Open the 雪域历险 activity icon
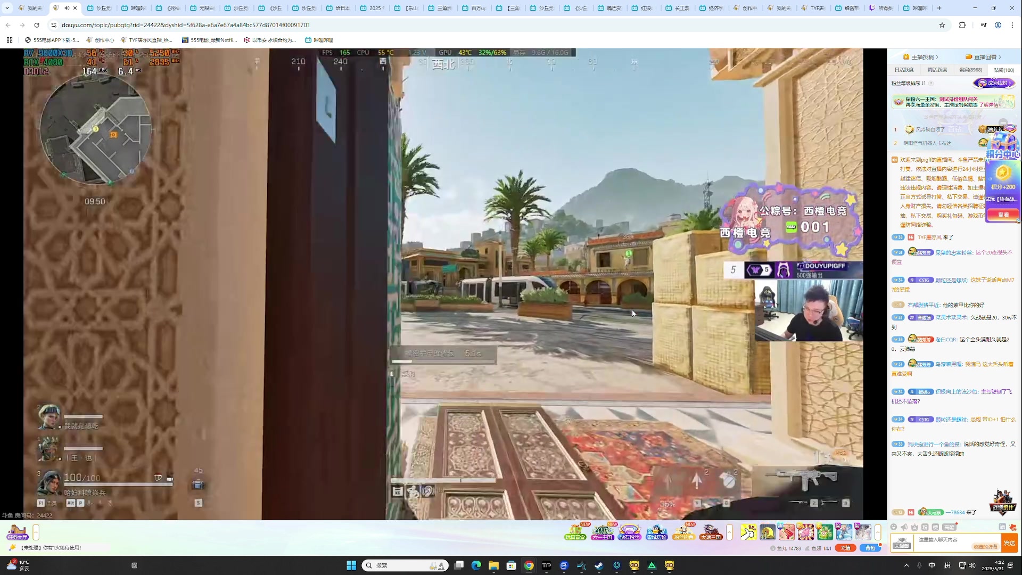The image size is (1022, 575). click(x=657, y=532)
